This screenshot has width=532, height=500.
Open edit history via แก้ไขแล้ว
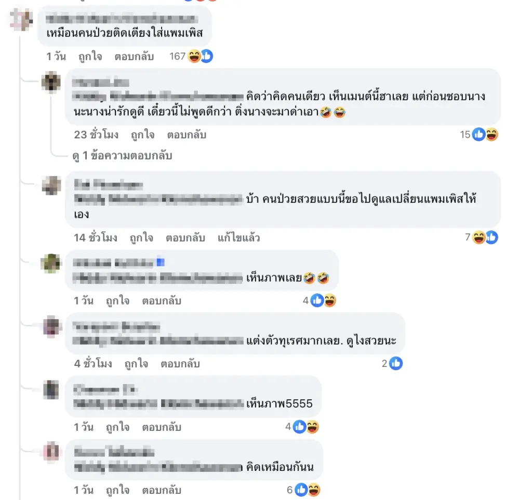pos(239,238)
